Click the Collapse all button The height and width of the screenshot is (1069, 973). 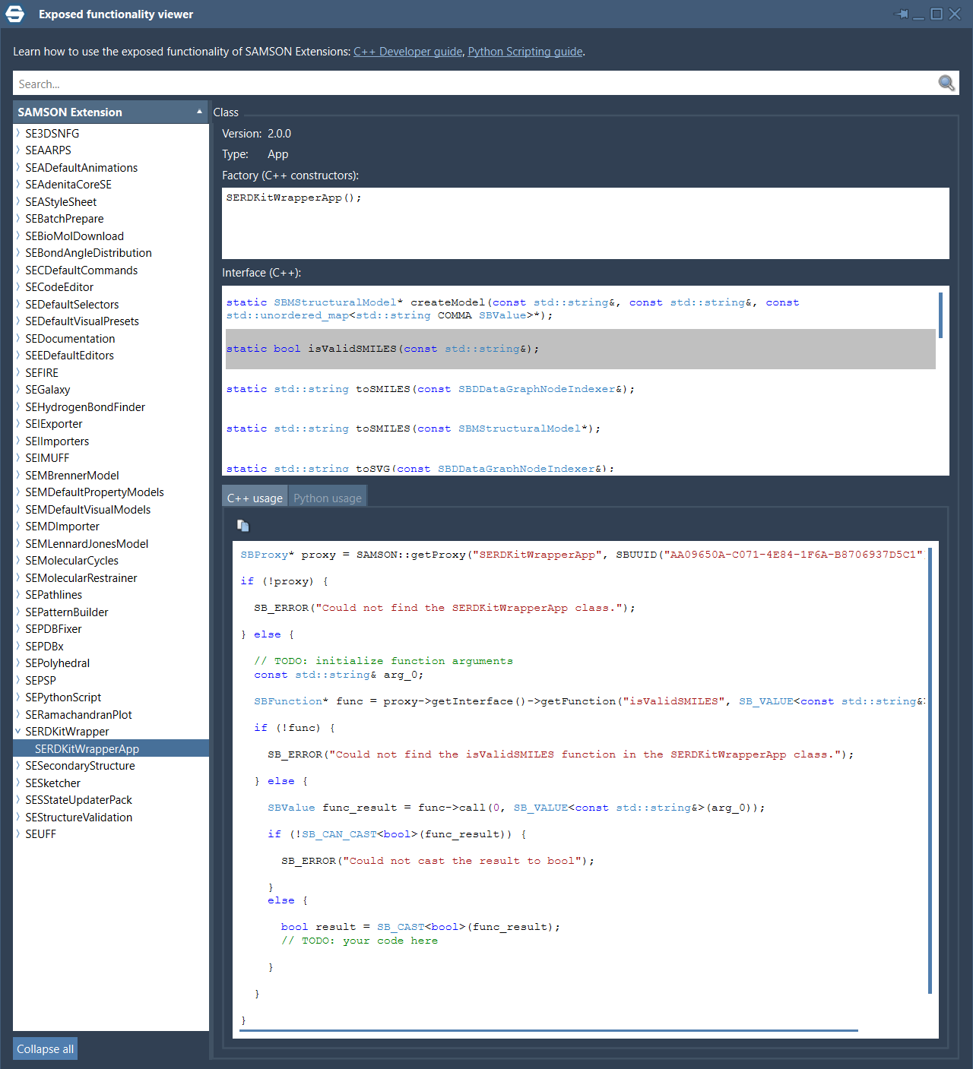(45, 1048)
